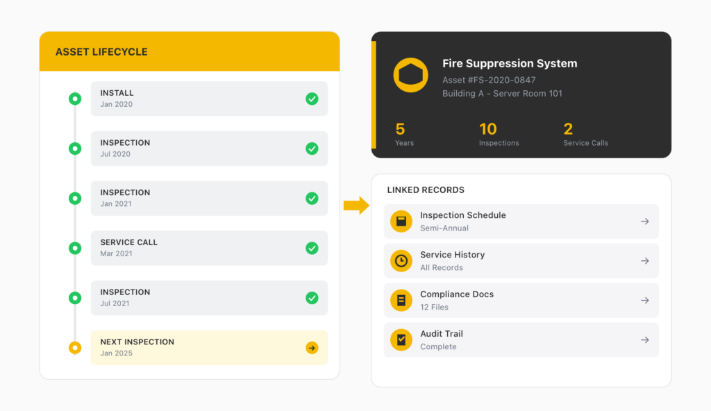
Task: Open the Inspection Jan 2021 entry
Action: [208, 198]
